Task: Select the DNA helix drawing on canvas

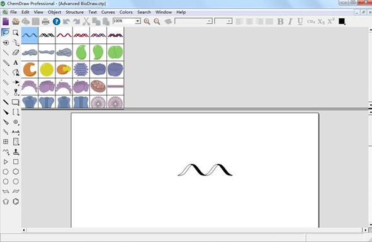Action: (x=205, y=170)
